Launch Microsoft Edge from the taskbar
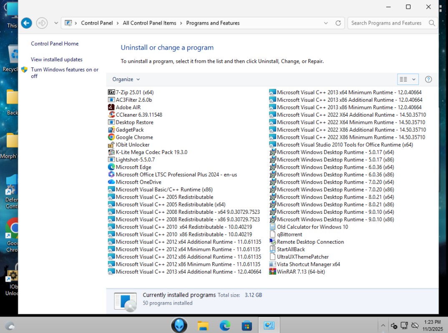Image resolution: width=448 pixels, height=333 pixels. coord(225,325)
